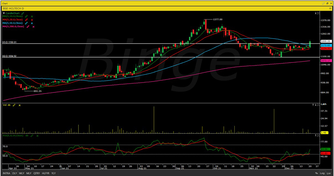Remove the MA(S,200.0,Close) indicator with pink X
This screenshot has width=334, height=176.
click(33, 27)
